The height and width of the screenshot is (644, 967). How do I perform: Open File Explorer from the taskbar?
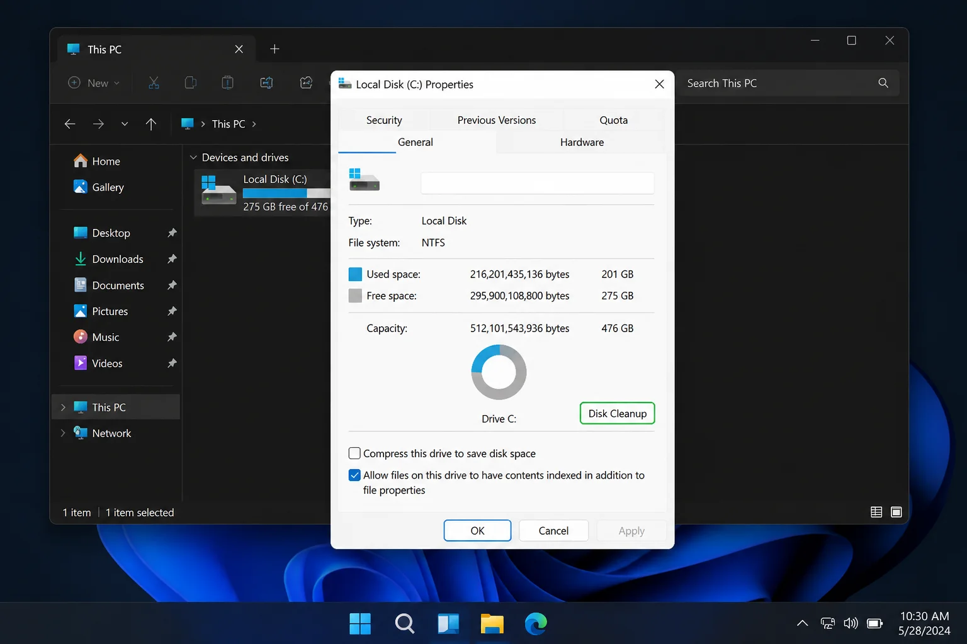coord(492,623)
